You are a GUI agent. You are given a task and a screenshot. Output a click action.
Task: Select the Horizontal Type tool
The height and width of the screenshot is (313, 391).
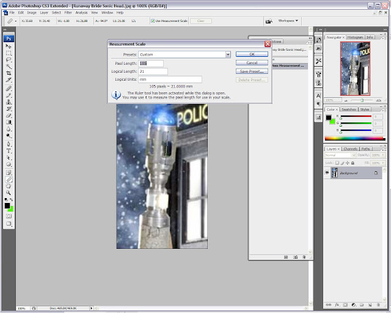(9, 151)
